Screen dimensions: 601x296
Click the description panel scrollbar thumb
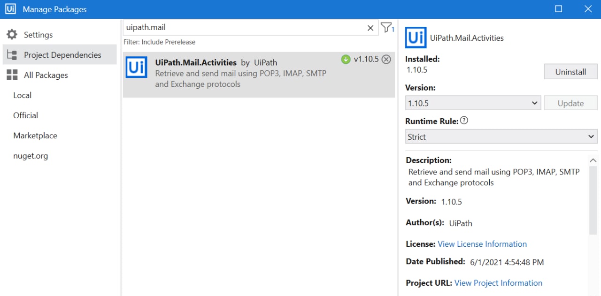coord(593,200)
